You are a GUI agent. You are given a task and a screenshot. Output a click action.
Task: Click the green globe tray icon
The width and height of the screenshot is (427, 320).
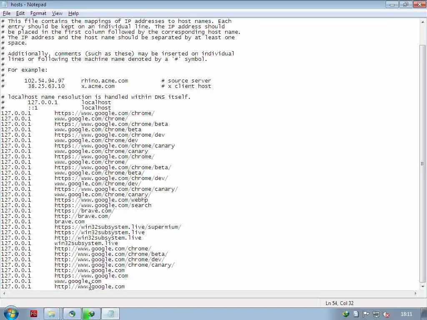coord(346,314)
